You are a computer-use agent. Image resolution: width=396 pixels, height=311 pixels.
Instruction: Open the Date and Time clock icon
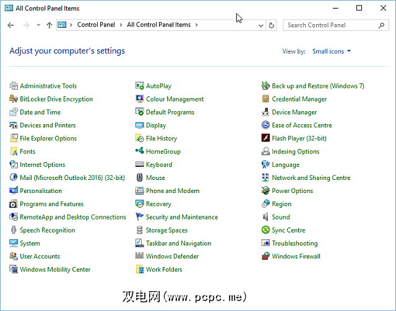tap(14, 112)
